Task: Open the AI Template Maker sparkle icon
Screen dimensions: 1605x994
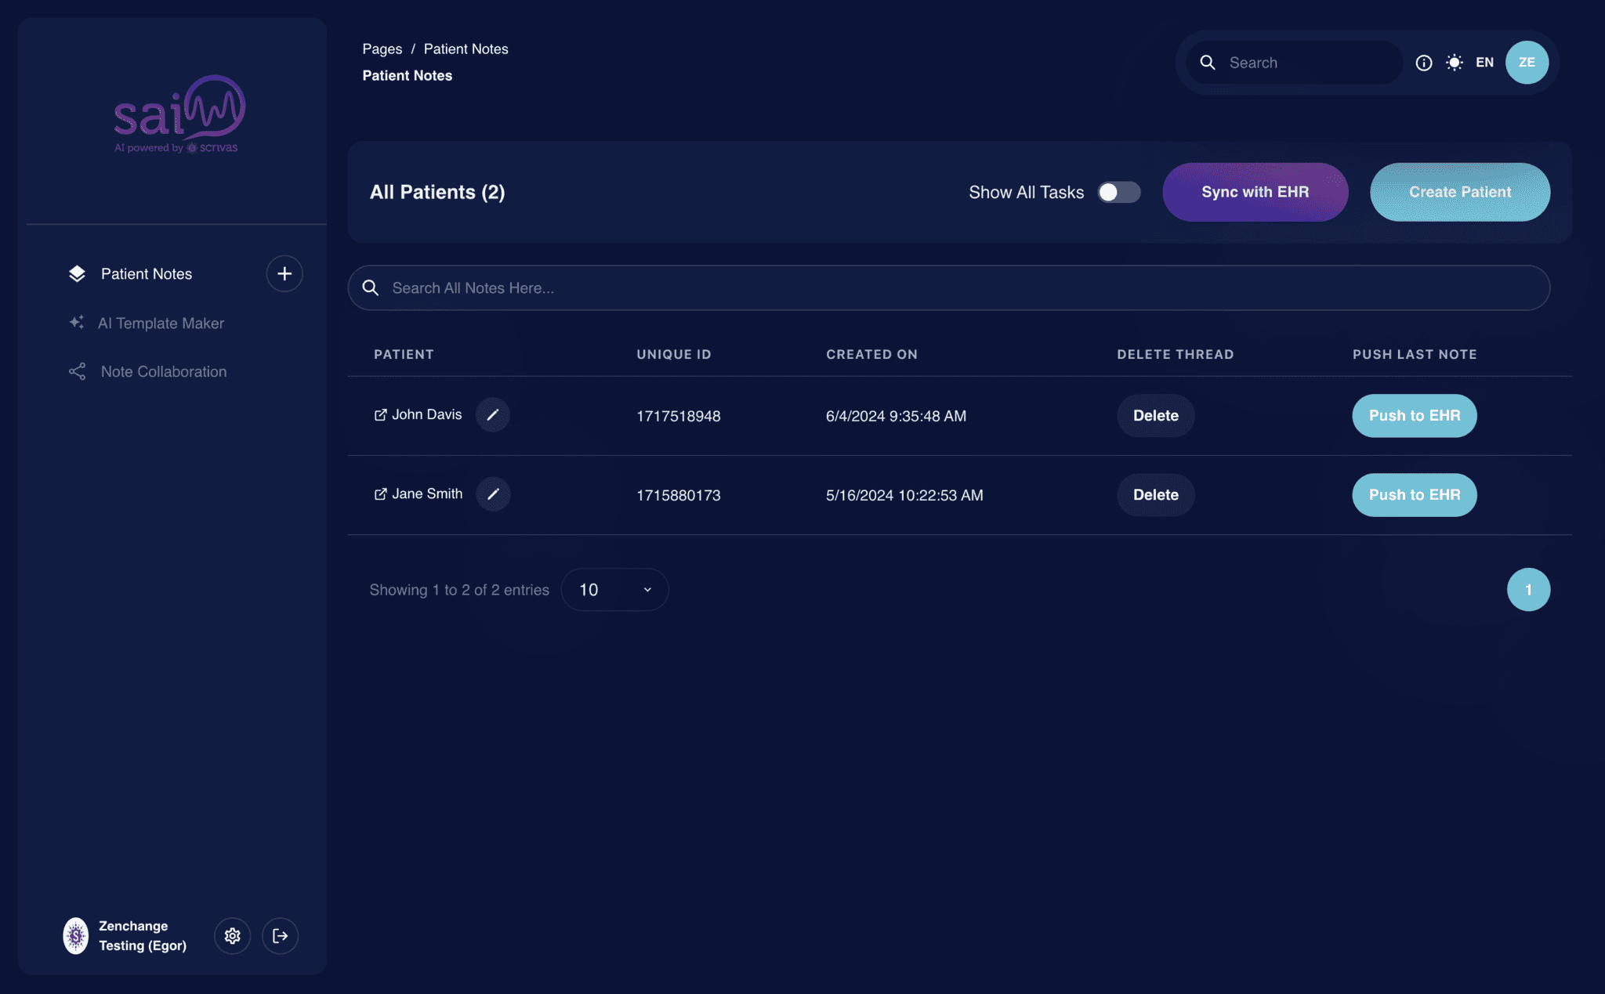Action: pos(76,322)
